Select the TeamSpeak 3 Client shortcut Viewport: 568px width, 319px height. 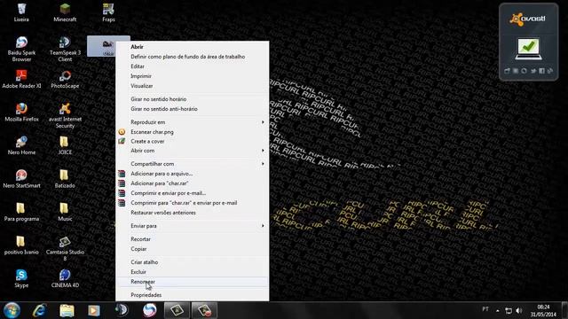pos(65,49)
